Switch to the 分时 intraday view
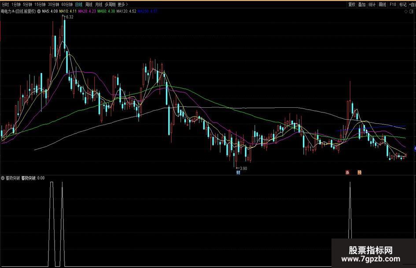 pos(5,4)
